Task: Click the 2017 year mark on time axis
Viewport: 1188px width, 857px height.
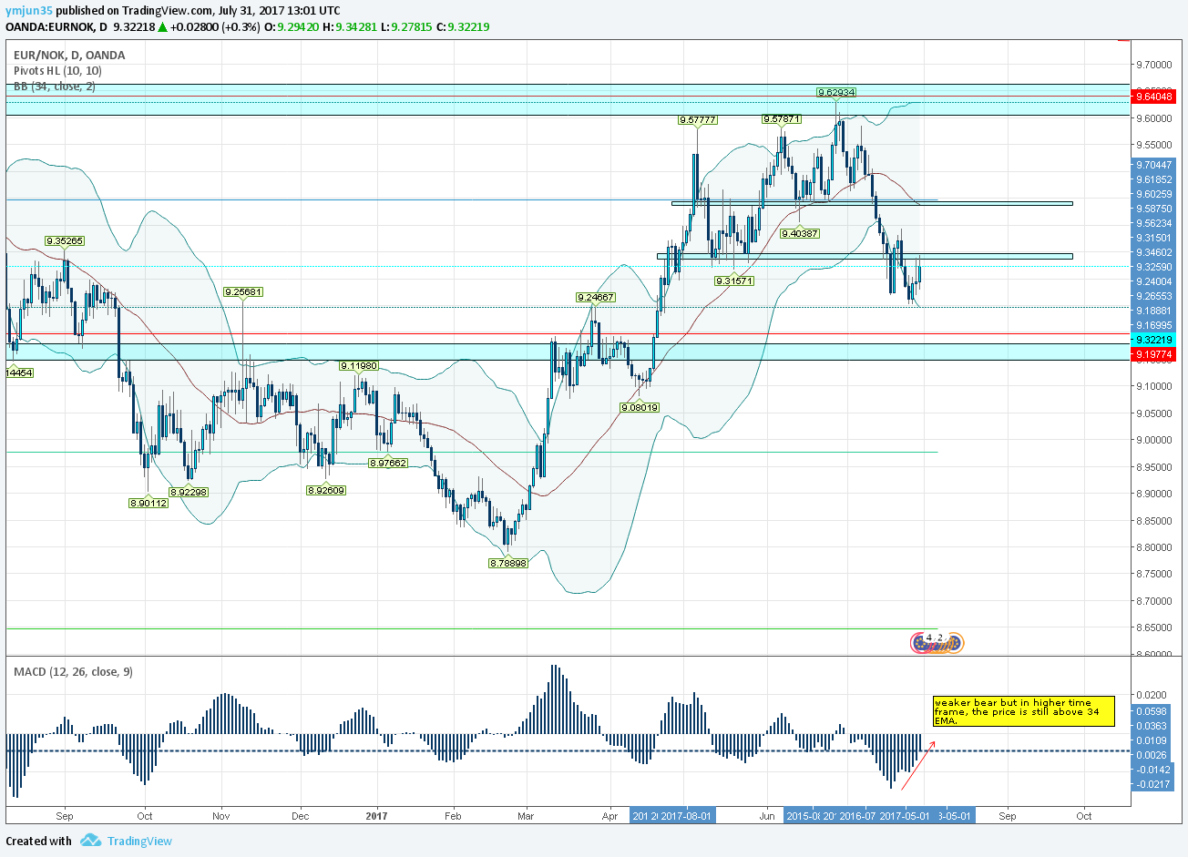Action: pos(376,816)
